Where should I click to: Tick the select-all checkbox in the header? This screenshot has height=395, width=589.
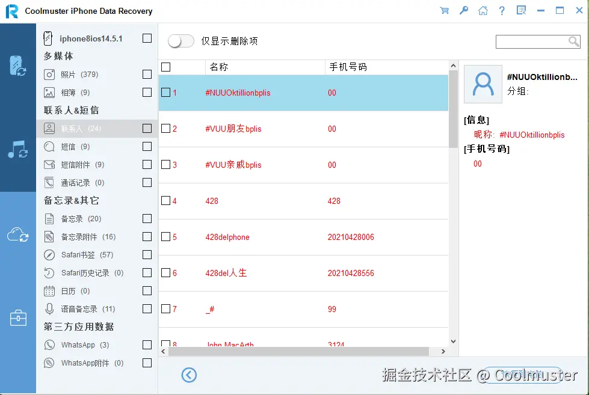tap(165, 67)
